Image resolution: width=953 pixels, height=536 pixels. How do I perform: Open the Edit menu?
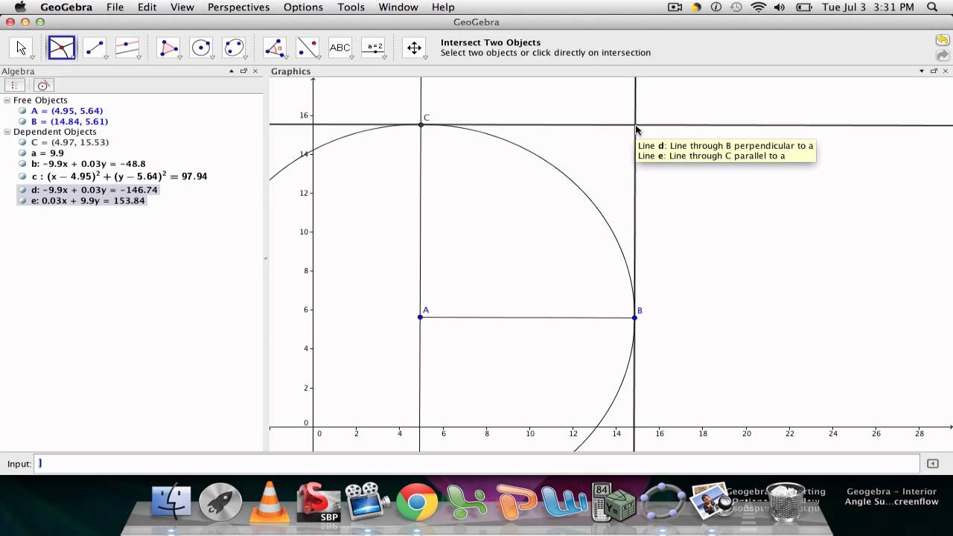click(x=147, y=7)
